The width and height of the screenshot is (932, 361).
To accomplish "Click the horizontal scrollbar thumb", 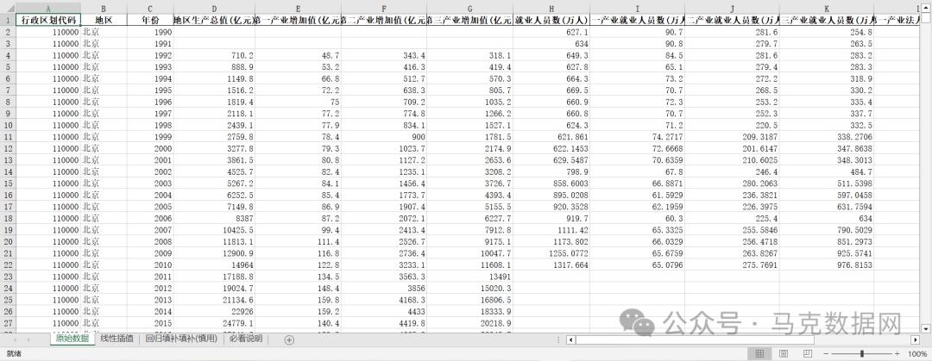I will click(x=694, y=339).
